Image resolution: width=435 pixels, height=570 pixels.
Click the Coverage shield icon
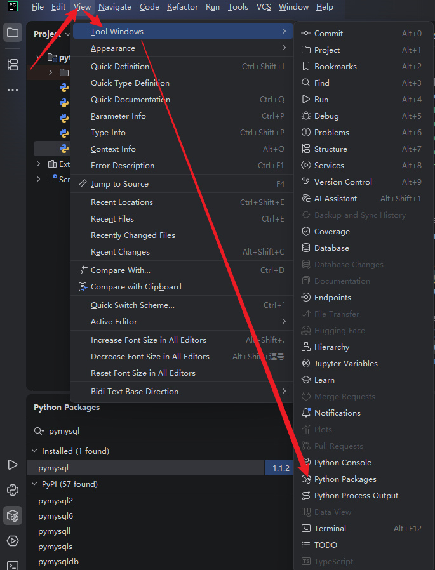coord(306,231)
